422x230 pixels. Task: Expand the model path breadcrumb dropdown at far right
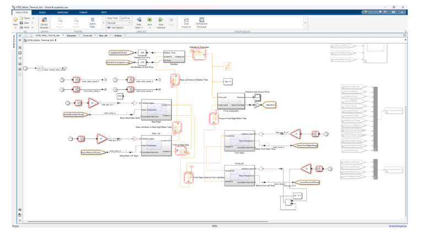pyautogui.click(x=405, y=40)
